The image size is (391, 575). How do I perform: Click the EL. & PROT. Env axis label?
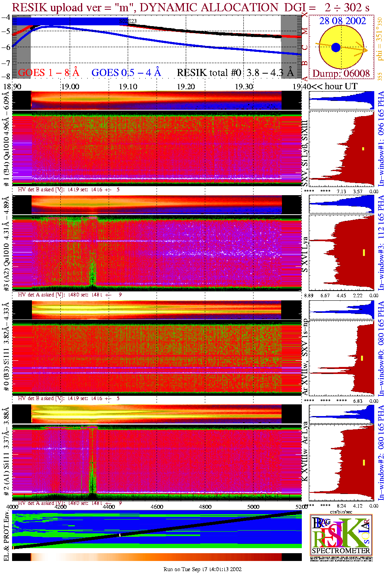(x=6, y=536)
